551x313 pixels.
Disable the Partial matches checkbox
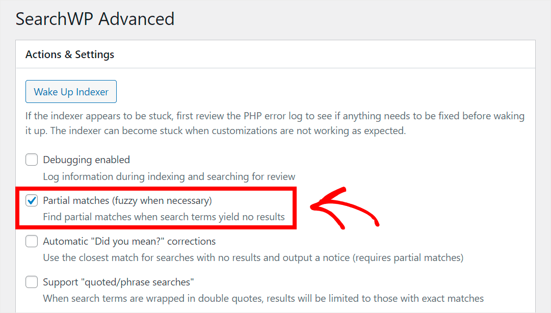[32, 200]
